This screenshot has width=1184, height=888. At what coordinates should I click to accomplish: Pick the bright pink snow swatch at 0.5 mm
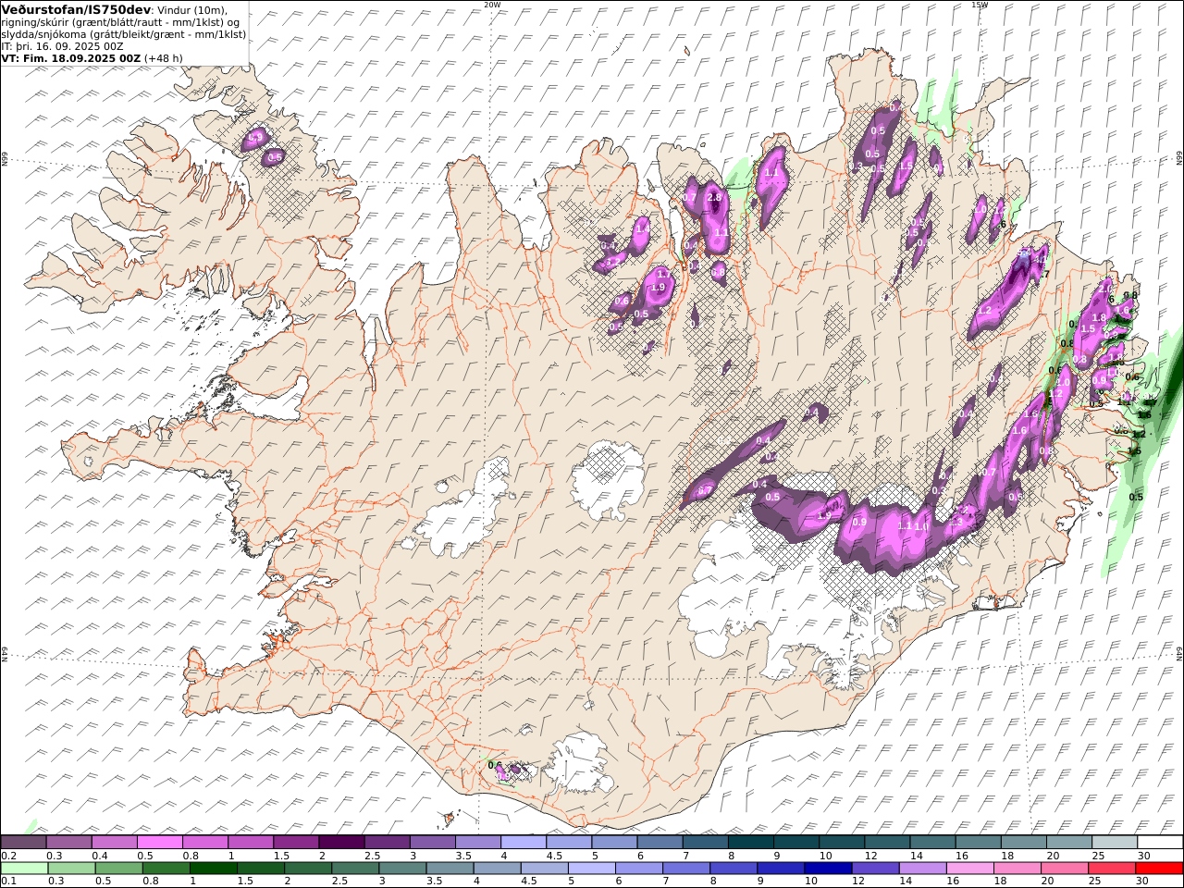159,842
